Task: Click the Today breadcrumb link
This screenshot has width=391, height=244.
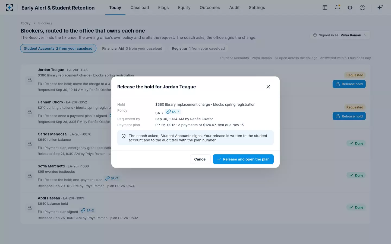Action: coord(26,23)
